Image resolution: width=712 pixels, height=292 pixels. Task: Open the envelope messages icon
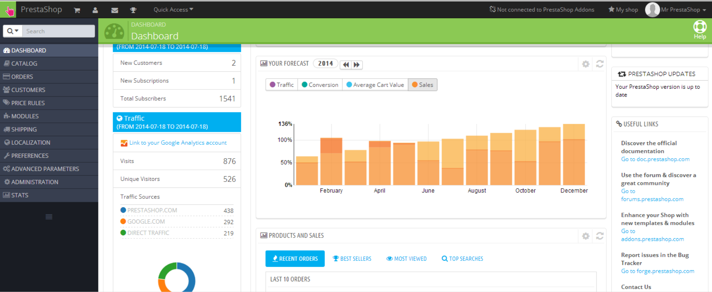[x=115, y=10]
